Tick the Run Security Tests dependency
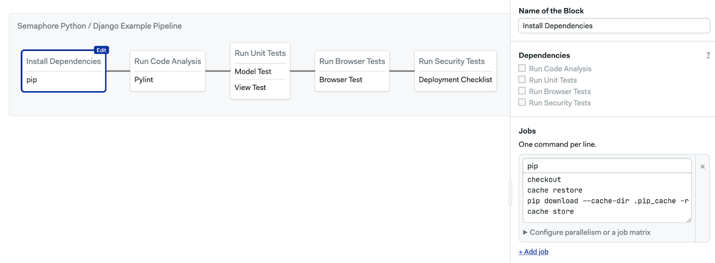715x263 pixels. (x=522, y=102)
